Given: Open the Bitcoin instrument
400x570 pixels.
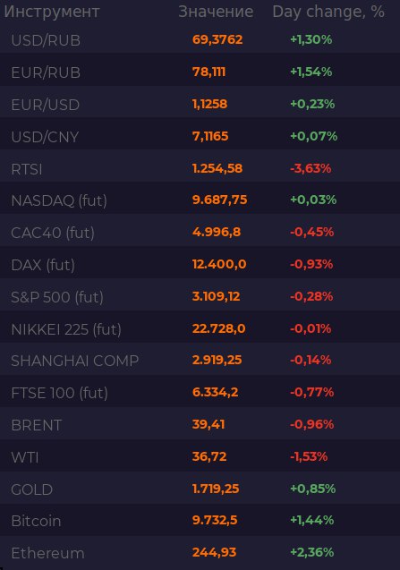Looking at the screenshot, I should tap(200, 521).
